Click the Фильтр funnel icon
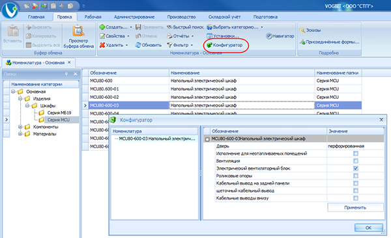 coord(169,45)
